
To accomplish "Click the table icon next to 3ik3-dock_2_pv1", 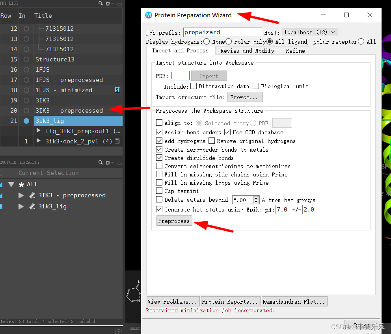I will tap(117, 141).
